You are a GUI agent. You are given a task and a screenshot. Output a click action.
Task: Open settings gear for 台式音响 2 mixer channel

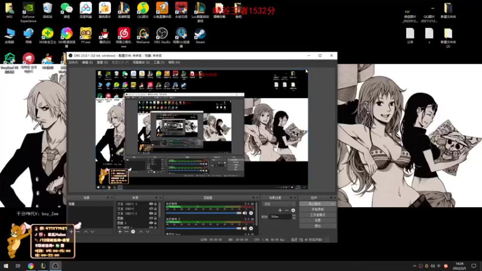251,228
